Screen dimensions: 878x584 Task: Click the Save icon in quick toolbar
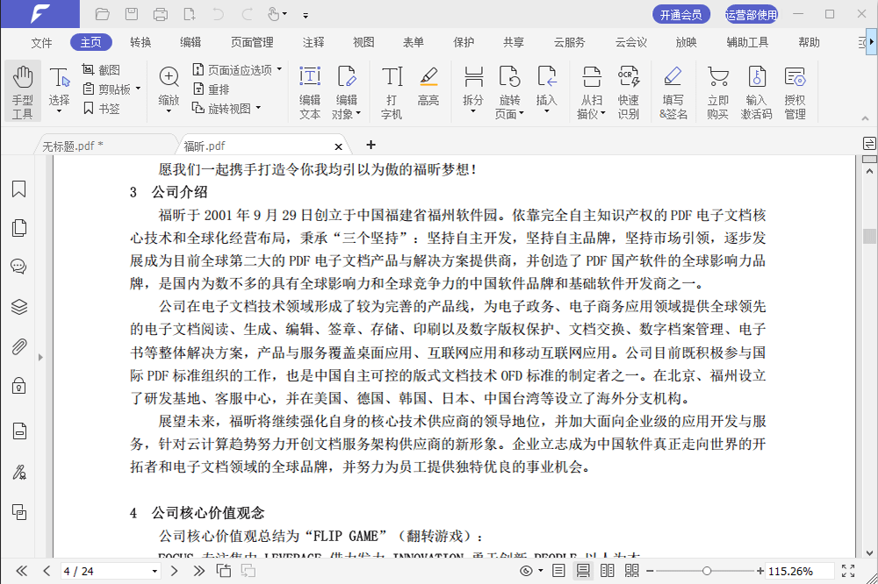pyautogui.click(x=131, y=14)
